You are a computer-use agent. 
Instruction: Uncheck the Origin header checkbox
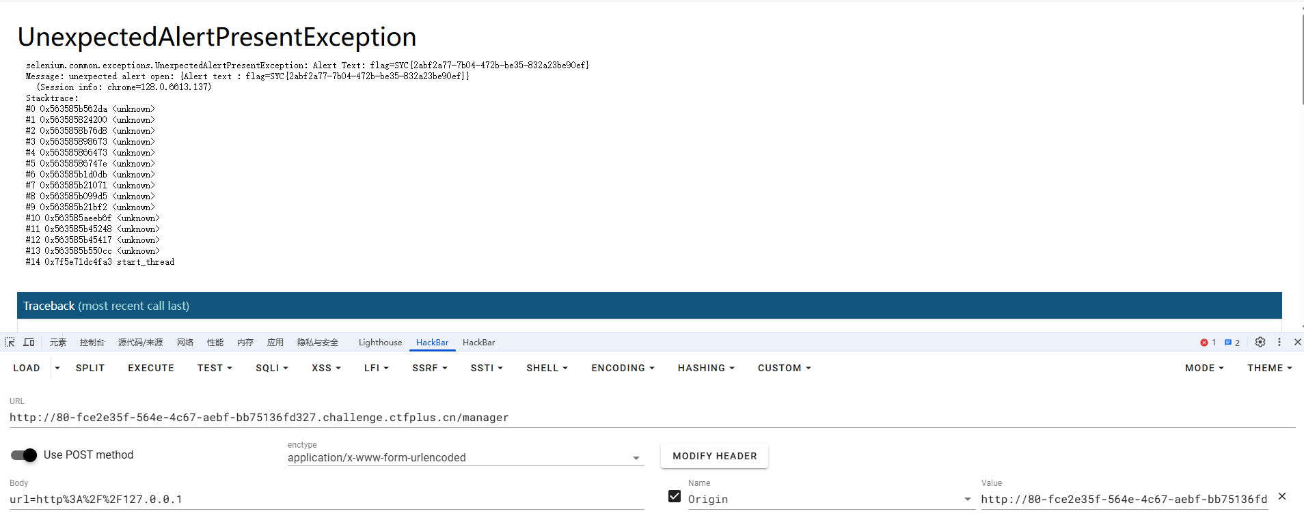[675, 497]
